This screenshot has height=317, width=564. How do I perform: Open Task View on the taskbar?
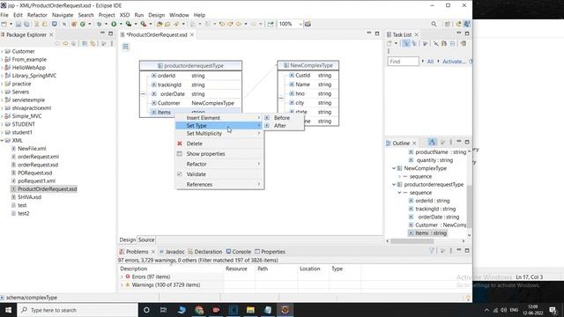click(163, 310)
